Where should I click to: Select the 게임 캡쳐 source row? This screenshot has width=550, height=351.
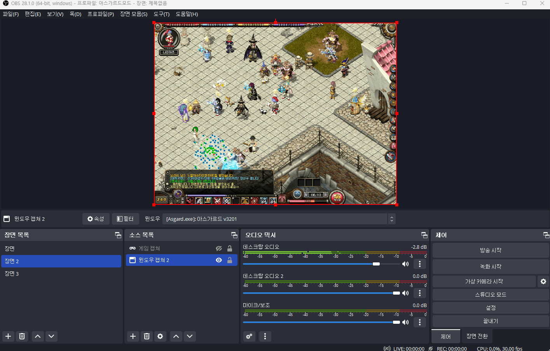(x=182, y=248)
